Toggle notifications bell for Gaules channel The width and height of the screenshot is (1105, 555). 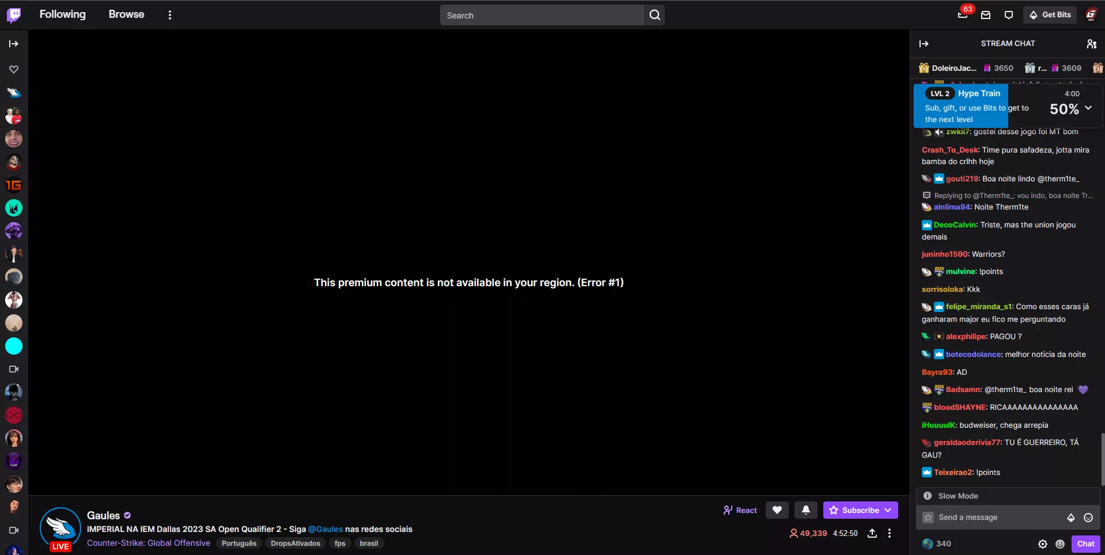(805, 510)
